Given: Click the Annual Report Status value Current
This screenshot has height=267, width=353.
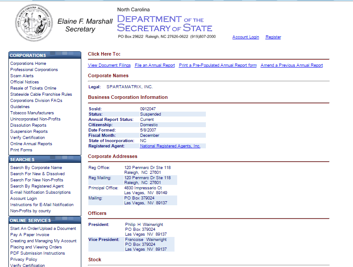Looking at the screenshot, I should point(147,120).
